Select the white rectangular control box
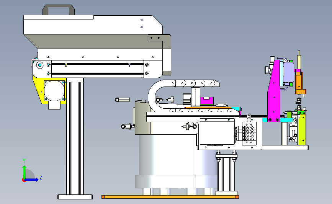The image size is (332, 204). pyautogui.click(x=217, y=132)
